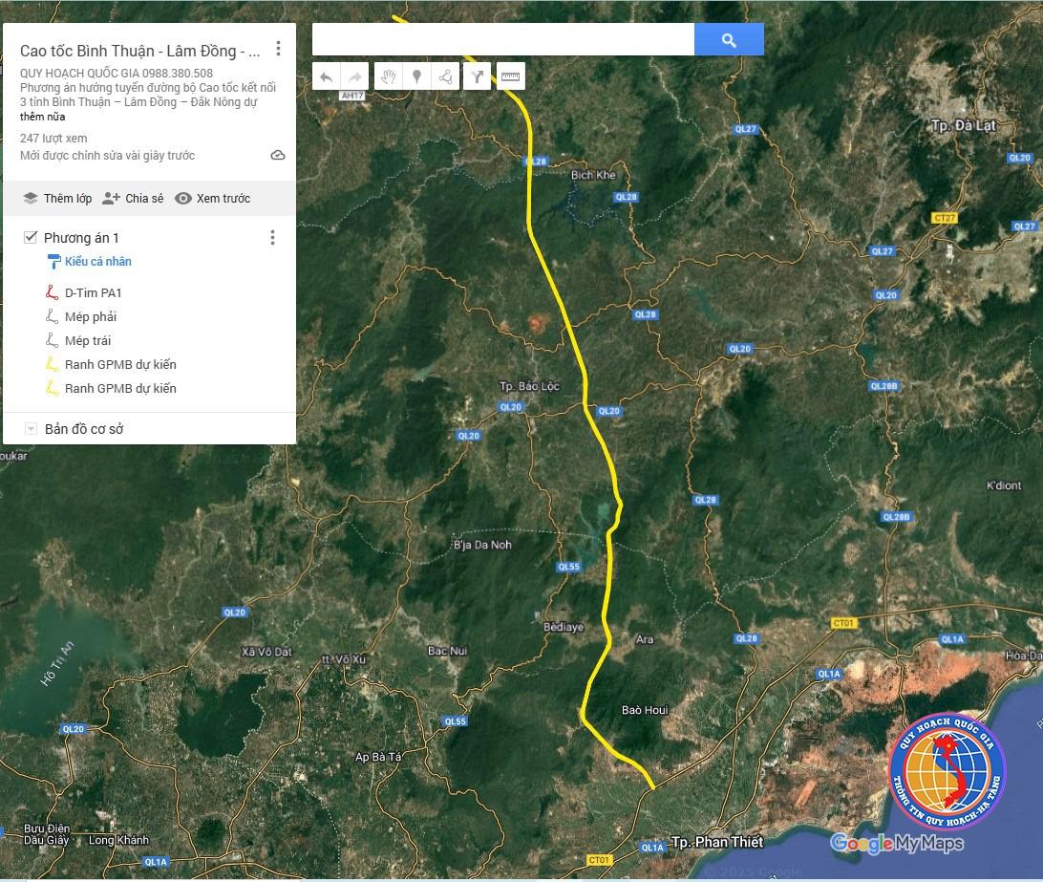Click Chia sẻ to share the map
This screenshot has height=882, width=1043.
pyautogui.click(x=133, y=199)
